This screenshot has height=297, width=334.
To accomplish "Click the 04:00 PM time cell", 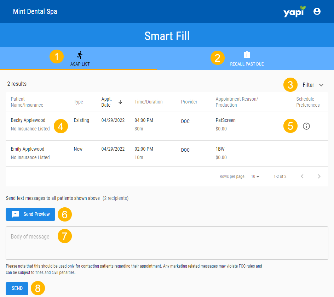I will coord(144,120).
